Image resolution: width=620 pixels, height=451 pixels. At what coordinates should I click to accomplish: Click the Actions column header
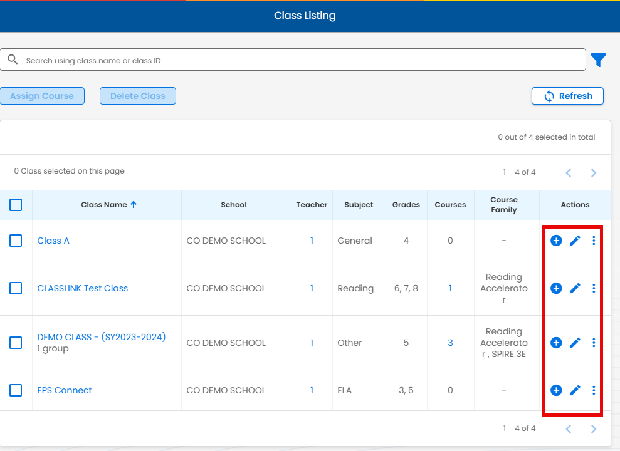[x=575, y=205]
